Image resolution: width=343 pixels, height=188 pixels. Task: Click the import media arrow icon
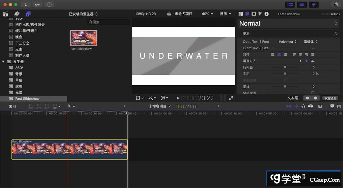25,4
